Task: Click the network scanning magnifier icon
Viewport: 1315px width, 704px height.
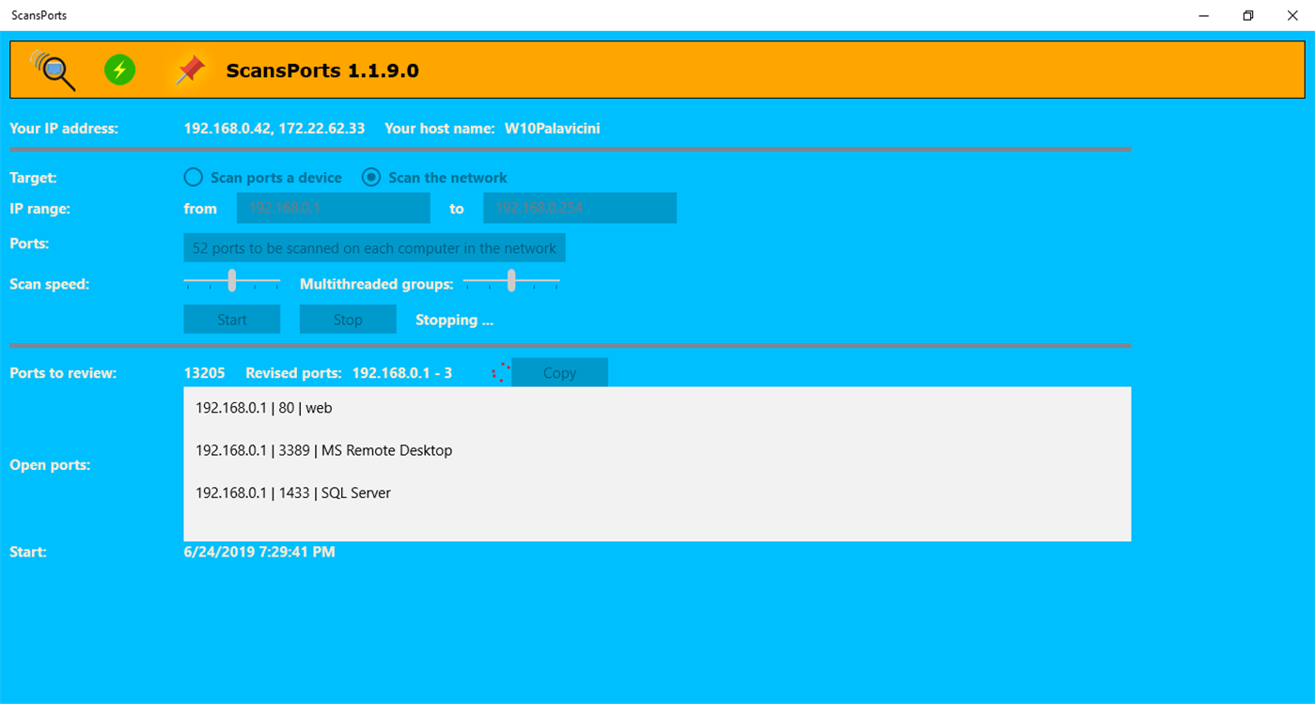Action: pos(55,69)
